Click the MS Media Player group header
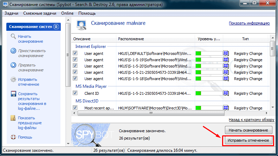Image resolution: width=278 pixels, height=156 pixels. 91,86
